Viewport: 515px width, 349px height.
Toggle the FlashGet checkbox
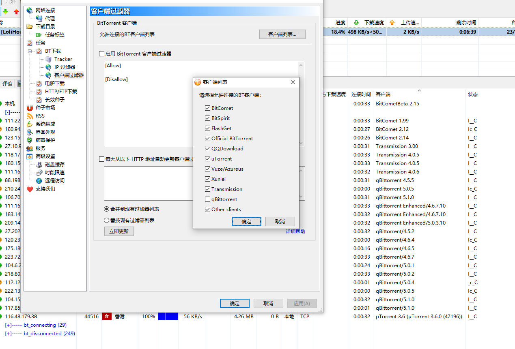(x=208, y=128)
